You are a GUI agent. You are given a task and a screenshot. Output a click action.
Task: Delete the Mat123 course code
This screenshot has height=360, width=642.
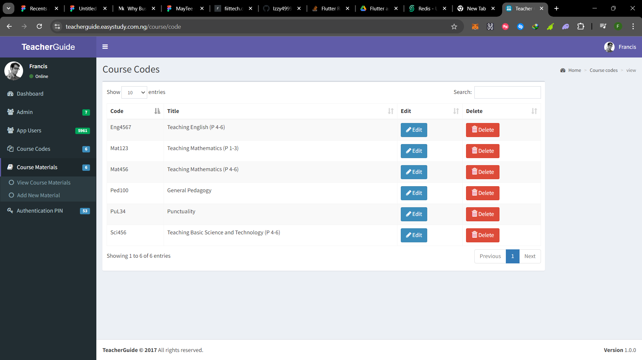tap(482, 151)
